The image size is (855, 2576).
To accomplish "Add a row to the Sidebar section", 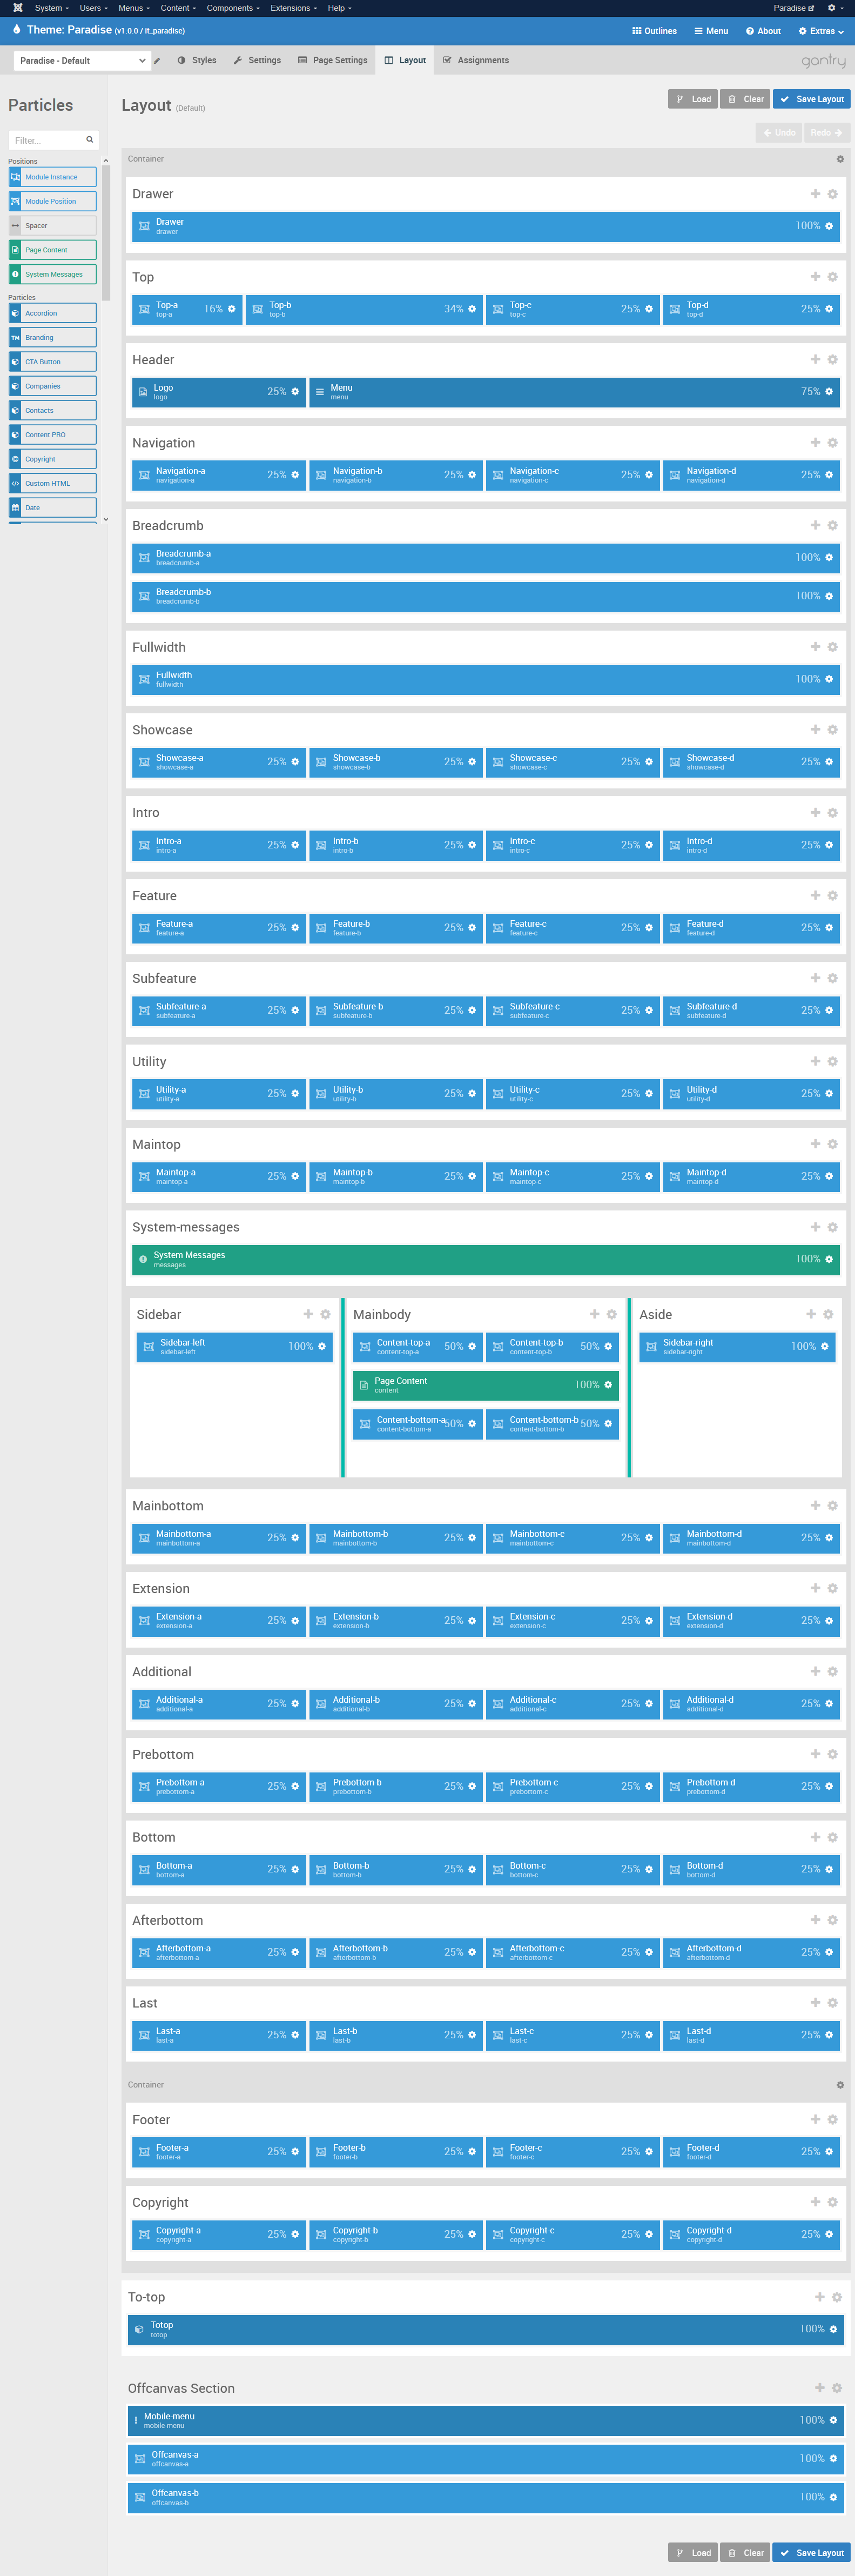I will pyautogui.click(x=308, y=1315).
